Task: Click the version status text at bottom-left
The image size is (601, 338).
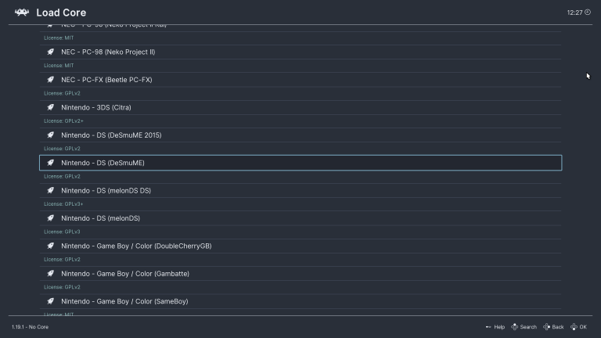Action: tap(30, 327)
